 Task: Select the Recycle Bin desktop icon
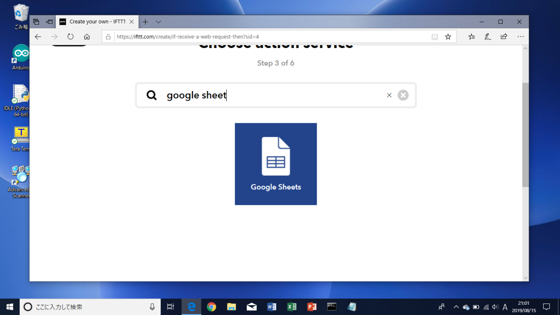tap(21, 17)
